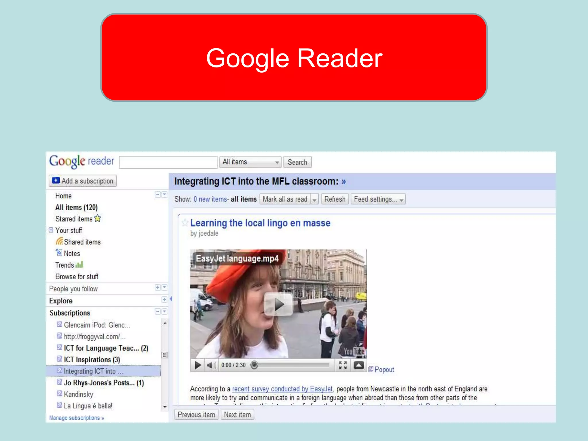The width and height of the screenshot is (588, 441).
Task: Expand People you follow with plus icon
Action: tap(158, 287)
